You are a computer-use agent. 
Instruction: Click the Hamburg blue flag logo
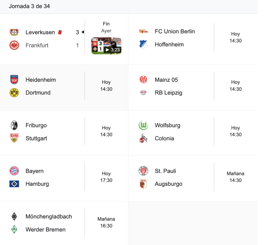[14, 184]
